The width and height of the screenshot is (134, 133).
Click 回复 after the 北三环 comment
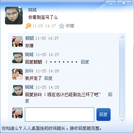pyautogui.click(x=110, y=94)
